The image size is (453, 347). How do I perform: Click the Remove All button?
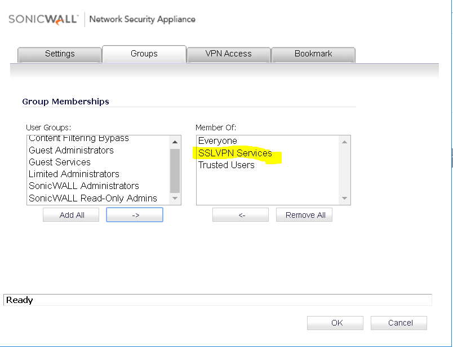coord(304,215)
